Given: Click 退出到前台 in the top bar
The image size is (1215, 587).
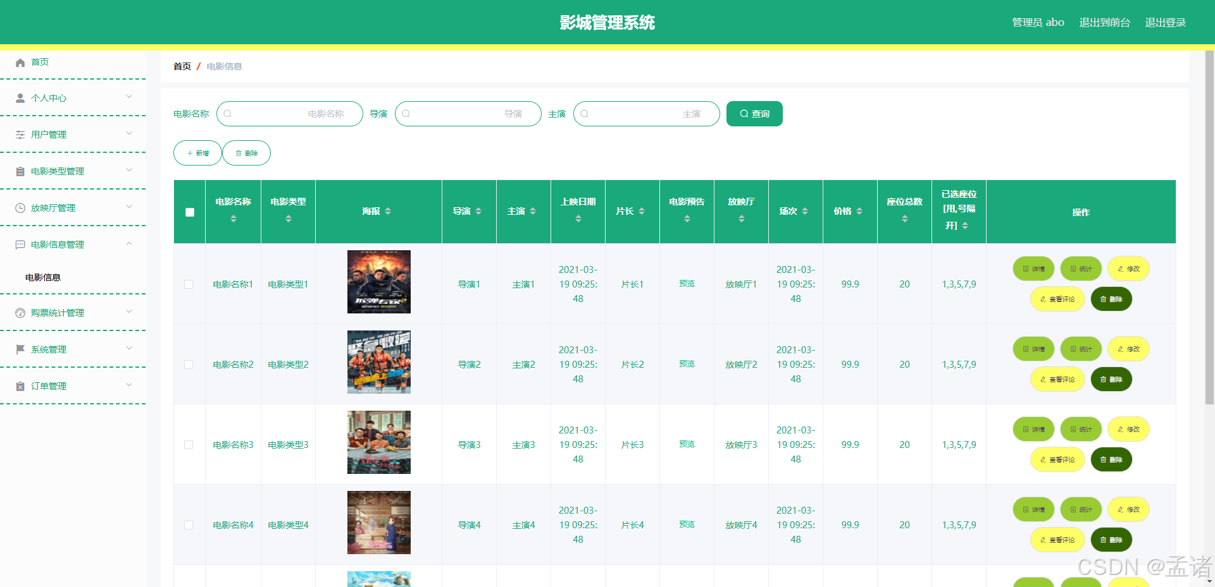Looking at the screenshot, I should (1104, 23).
